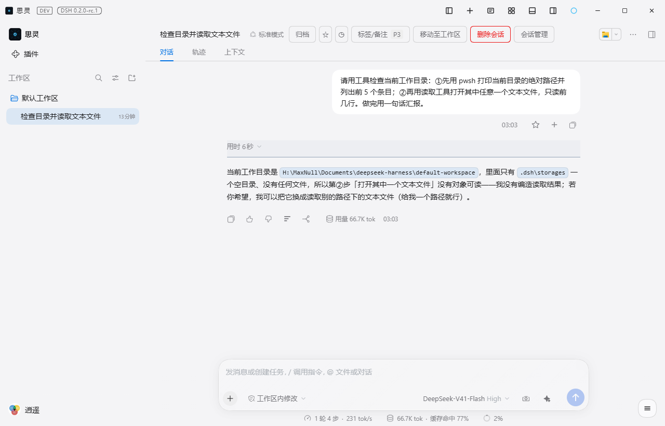Click the 用量 66.7K tok usage label
Viewport: 665px width, 426px height.
coord(350,219)
